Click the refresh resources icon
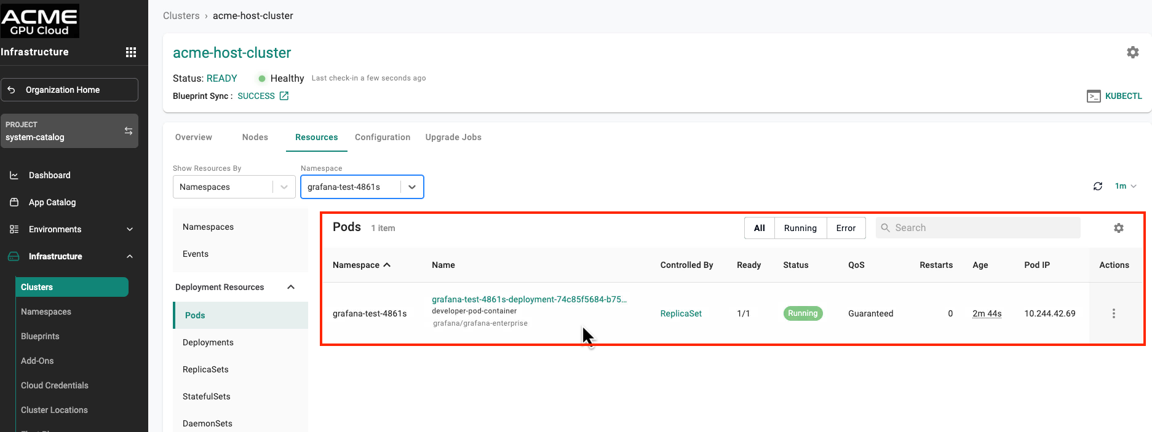The height and width of the screenshot is (432, 1152). click(x=1097, y=186)
